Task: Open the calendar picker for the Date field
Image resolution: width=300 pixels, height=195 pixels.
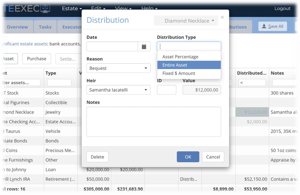Action: coord(144,46)
